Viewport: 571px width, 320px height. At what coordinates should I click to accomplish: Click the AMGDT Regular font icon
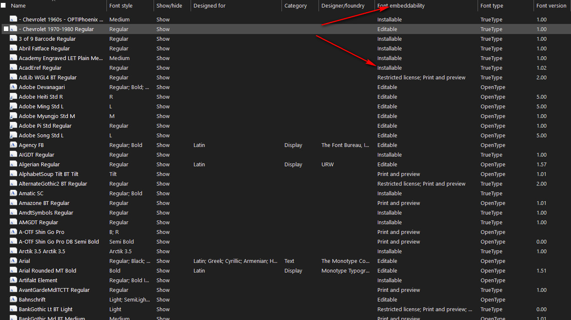pos(13,222)
